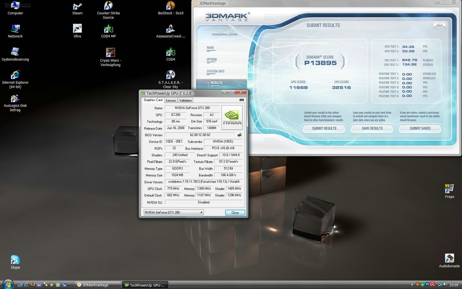This screenshot has height=289, width=462.
Task: Switch to the Graphics Card tab
Action: (153, 100)
